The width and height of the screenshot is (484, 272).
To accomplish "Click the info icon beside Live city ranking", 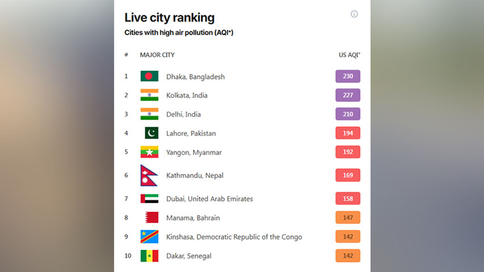I will pyautogui.click(x=354, y=14).
